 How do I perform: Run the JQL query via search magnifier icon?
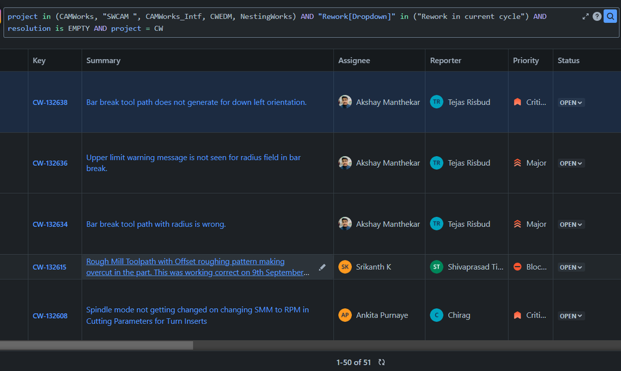[x=610, y=16]
